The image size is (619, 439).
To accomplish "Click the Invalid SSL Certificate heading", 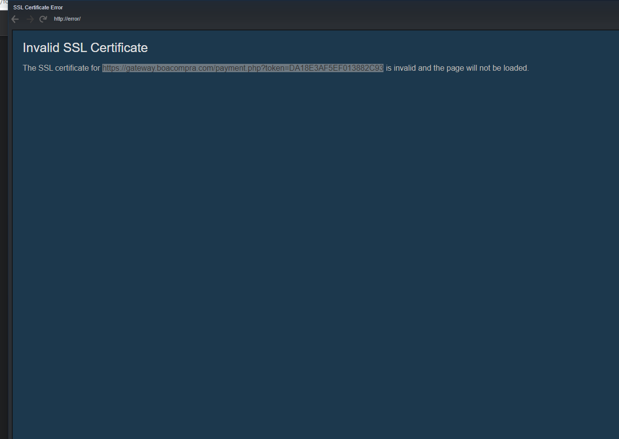I will pyautogui.click(x=85, y=48).
